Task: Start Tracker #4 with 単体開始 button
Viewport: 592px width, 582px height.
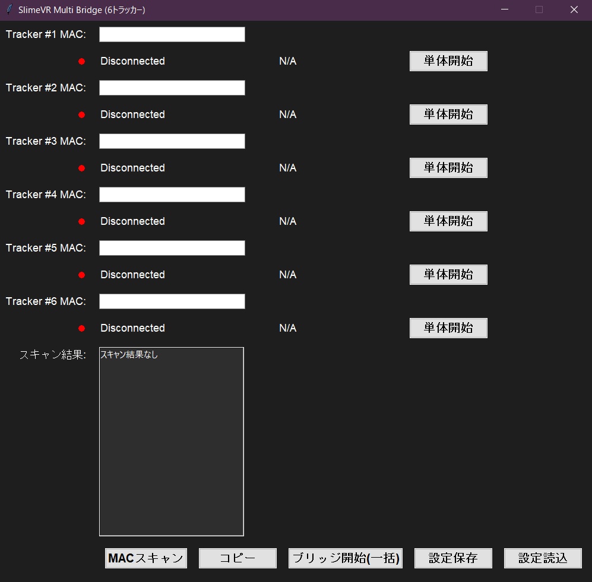Action: 448,221
